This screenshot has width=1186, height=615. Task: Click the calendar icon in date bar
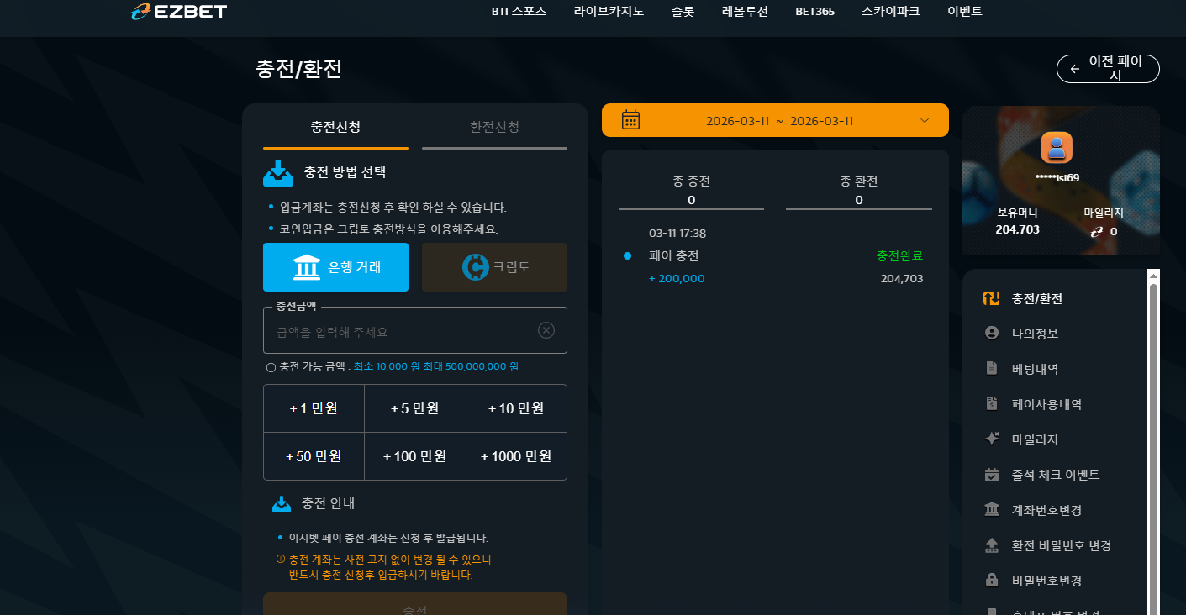[630, 120]
